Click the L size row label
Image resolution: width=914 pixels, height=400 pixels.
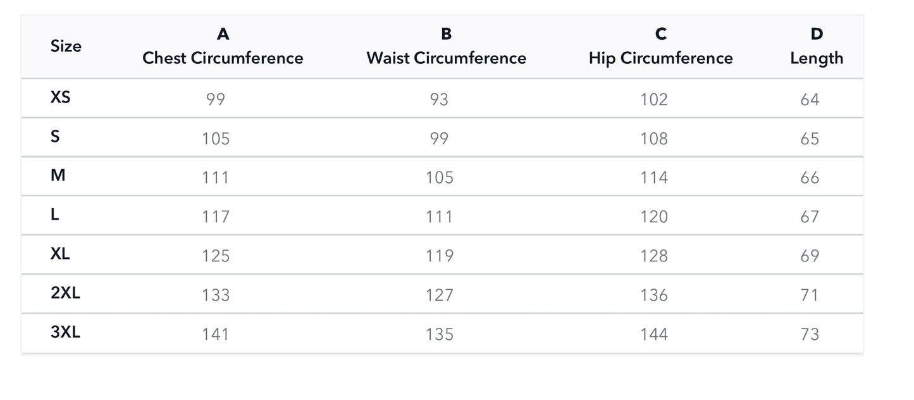click(55, 215)
